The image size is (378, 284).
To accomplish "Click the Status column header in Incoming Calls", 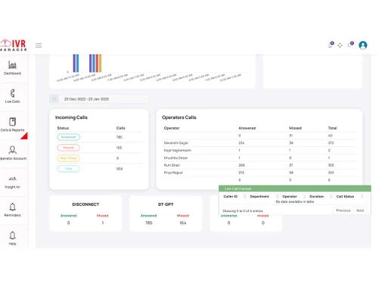I will point(63,128).
